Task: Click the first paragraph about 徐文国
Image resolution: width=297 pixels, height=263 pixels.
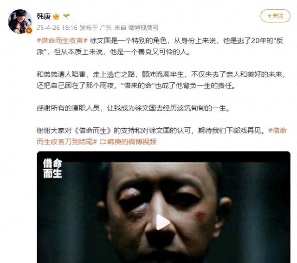Action: pyautogui.click(x=160, y=46)
